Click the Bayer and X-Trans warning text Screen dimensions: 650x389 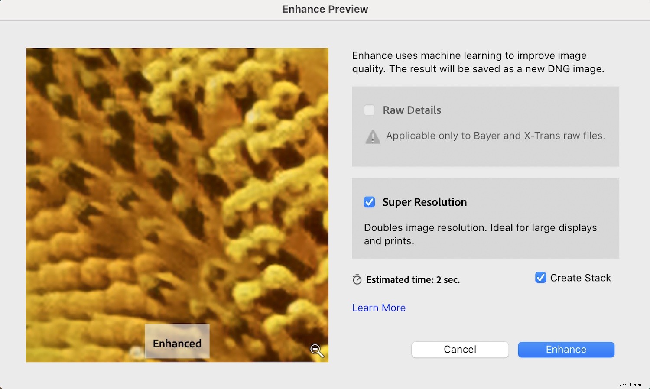click(496, 136)
